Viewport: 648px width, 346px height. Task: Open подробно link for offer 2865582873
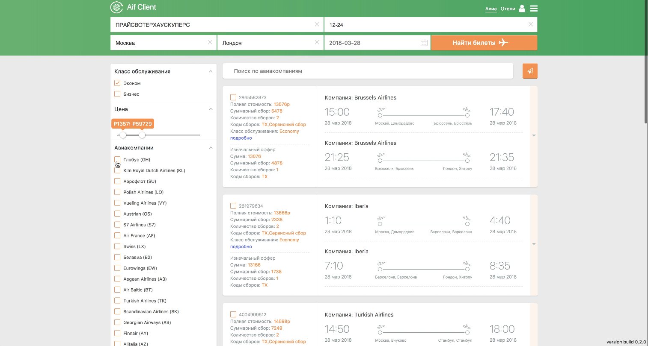point(241,138)
